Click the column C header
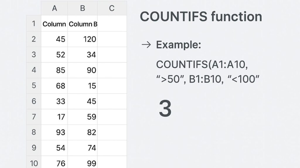Viewport: 300px width, 168px height. coord(112,8)
